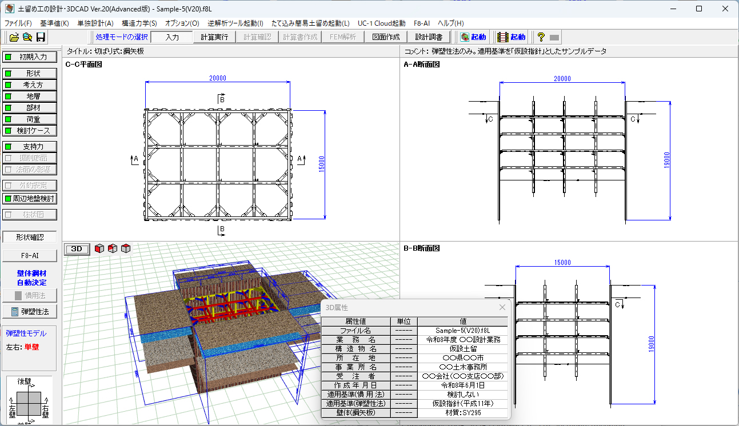Select the 入力 processing mode
The width and height of the screenshot is (739, 426).
click(x=172, y=37)
